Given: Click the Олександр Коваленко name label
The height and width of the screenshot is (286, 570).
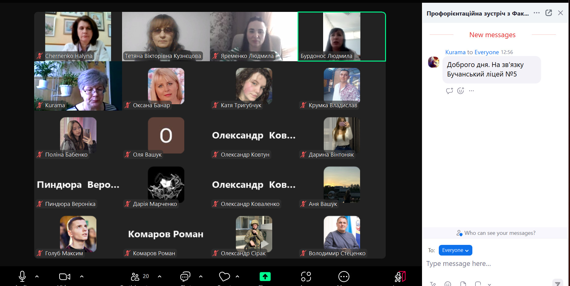Looking at the screenshot, I should [x=250, y=204].
